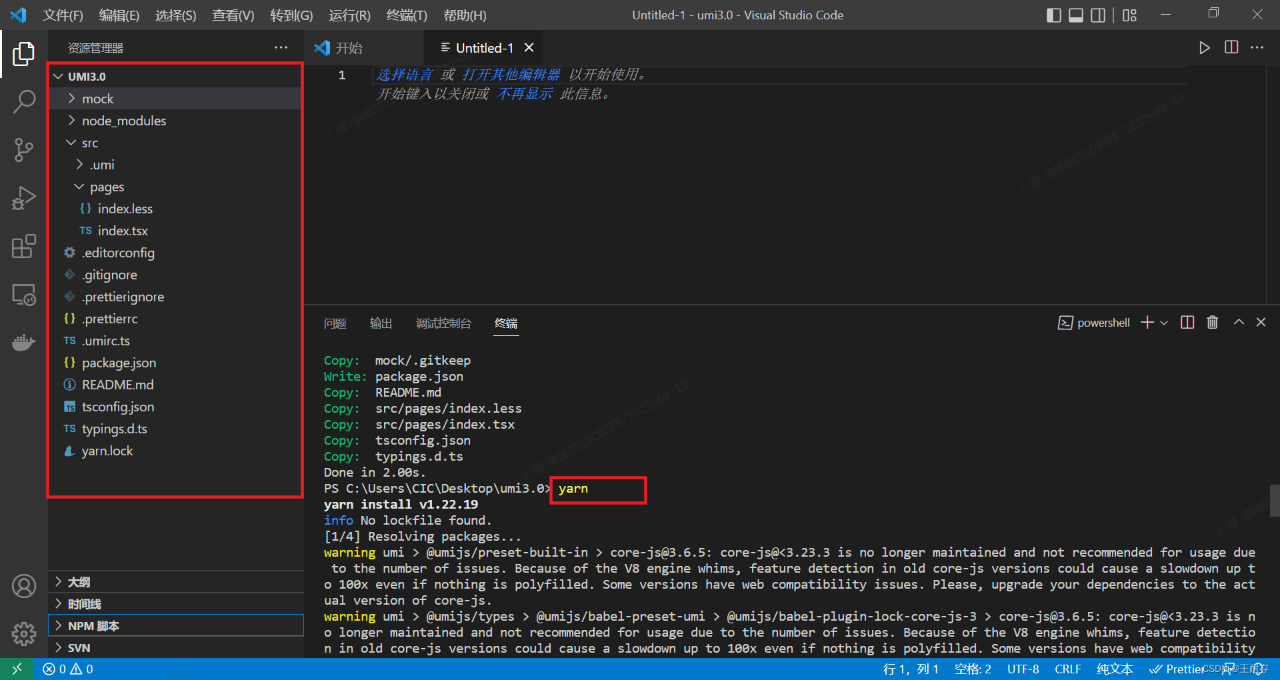Open the Search view in activity bar
Image resolution: width=1280 pixels, height=680 pixels.
pos(24,102)
